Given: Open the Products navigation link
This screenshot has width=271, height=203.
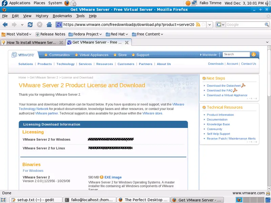Looking at the screenshot, I should pyautogui.click(x=45, y=64).
